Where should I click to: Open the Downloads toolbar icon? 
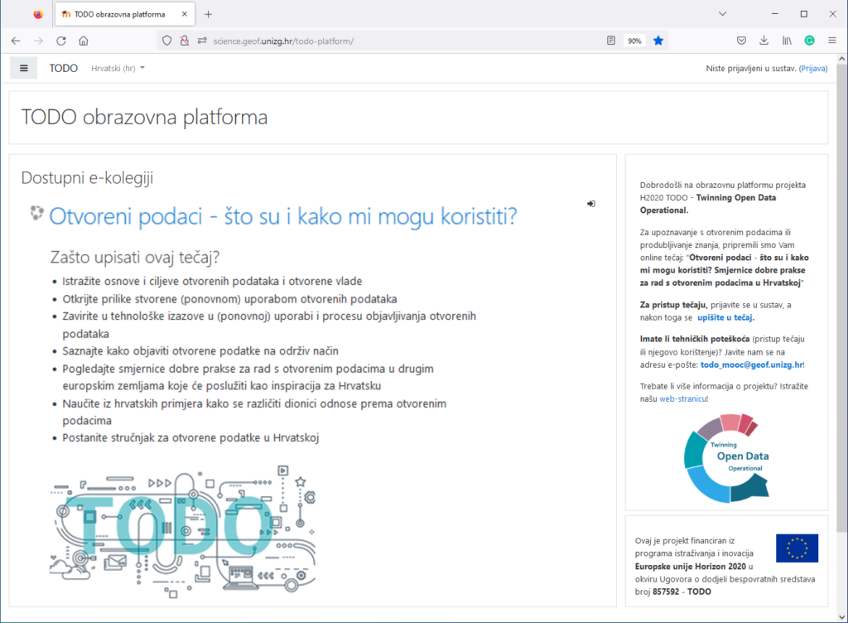[x=764, y=41]
